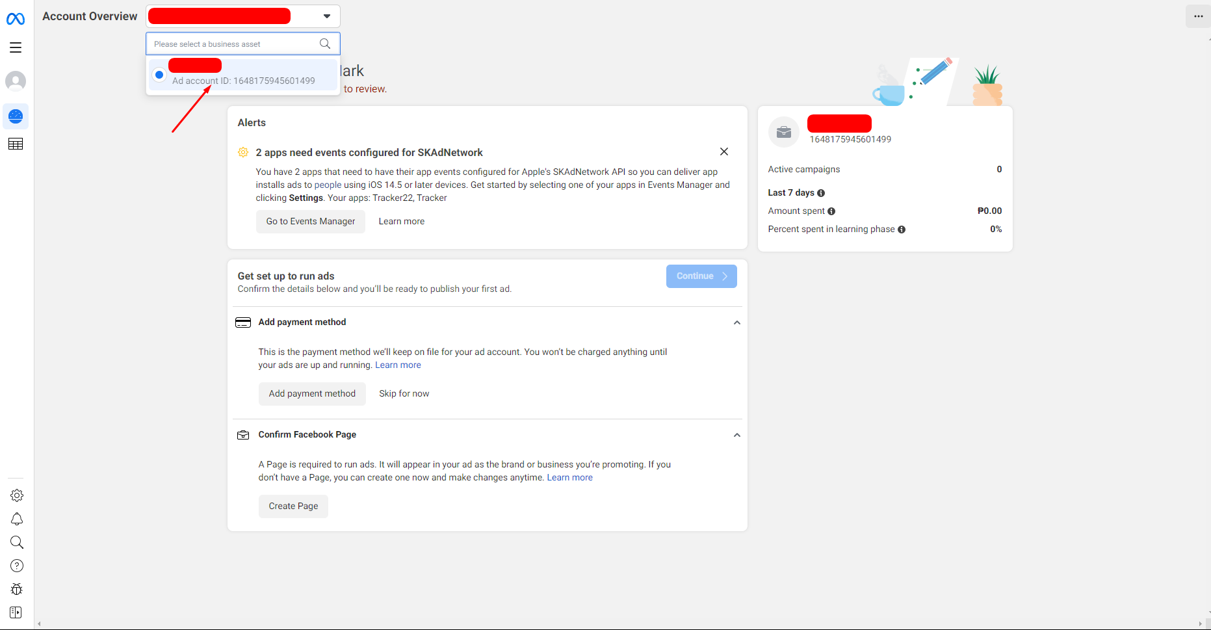Click the 2 apps need events configured heading
Viewport: 1211px width, 630px height.
click(x=369, y=153)
